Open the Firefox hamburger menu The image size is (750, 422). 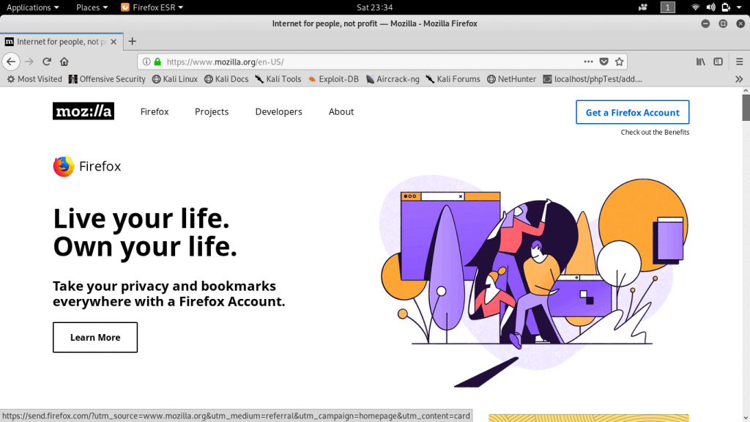(x=740, y=62)
